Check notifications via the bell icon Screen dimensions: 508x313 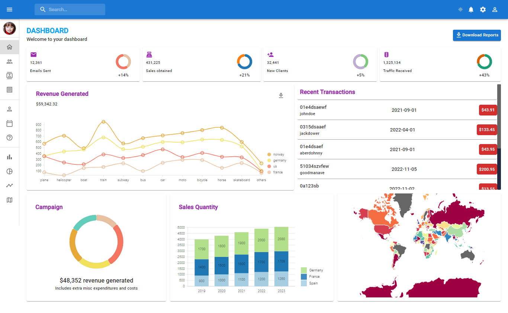[471, 9]
